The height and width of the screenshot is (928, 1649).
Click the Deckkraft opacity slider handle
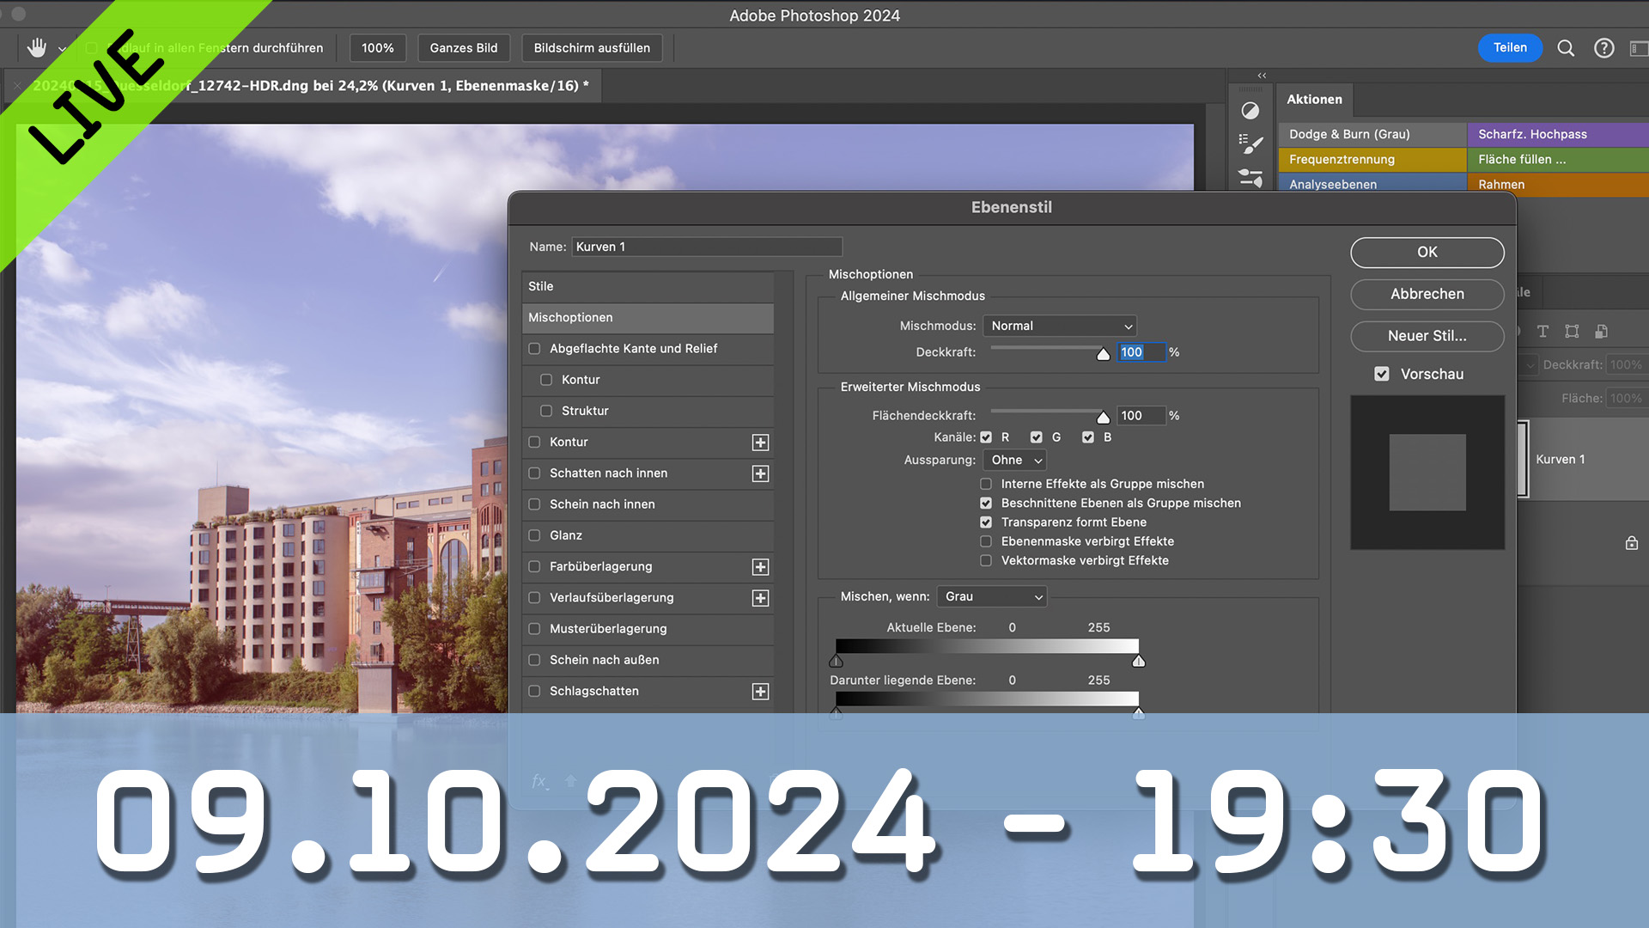[1104, 353]
